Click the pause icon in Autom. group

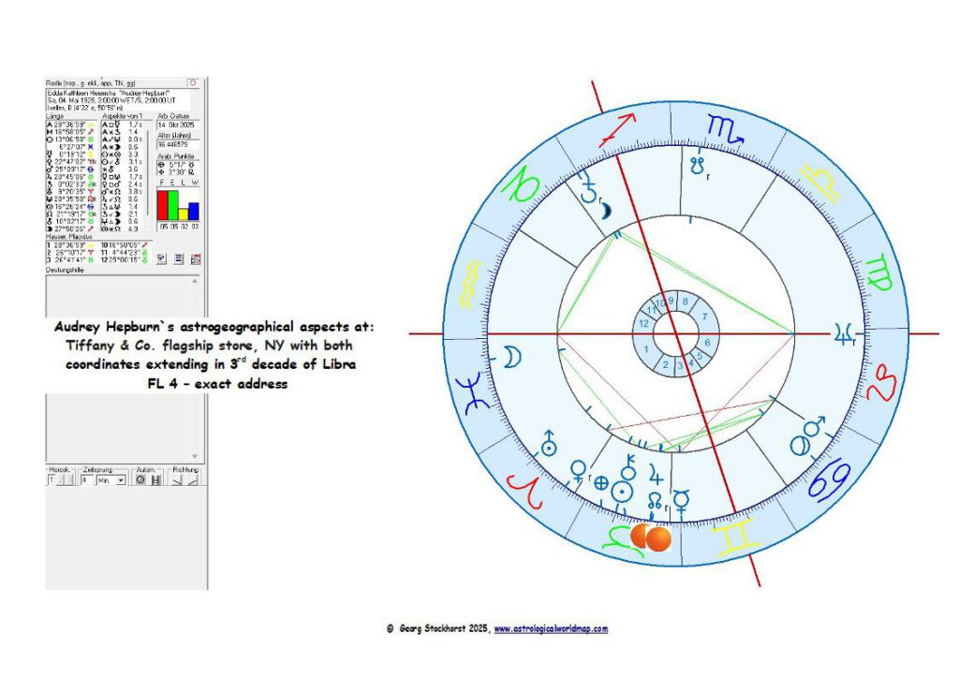pyautogui.click(x=155, y=479)
